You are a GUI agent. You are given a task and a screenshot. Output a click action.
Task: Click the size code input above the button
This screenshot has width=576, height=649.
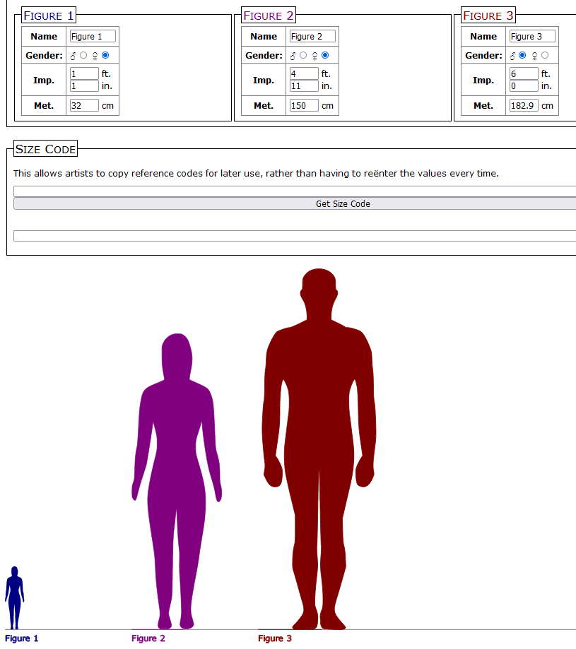[x=295, y=191]
